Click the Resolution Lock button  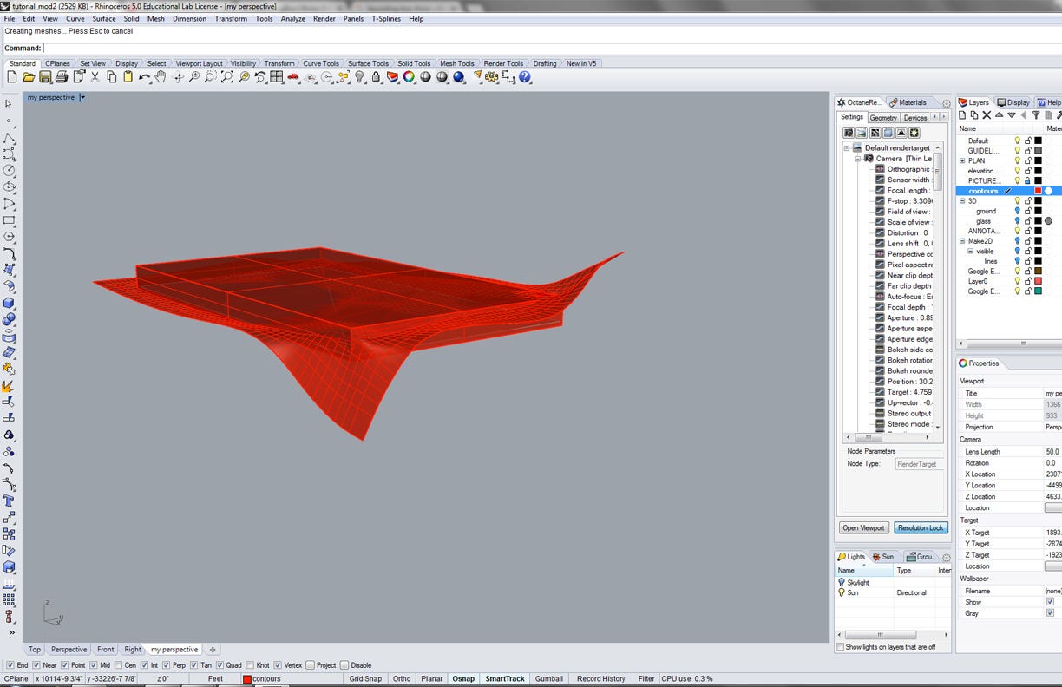921,527
